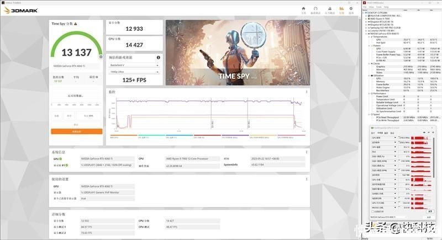Open the GPU Temperature sensor dropdown in GPU-Z
This screenshot has height=240, width=442.
(x=395, y=147)
